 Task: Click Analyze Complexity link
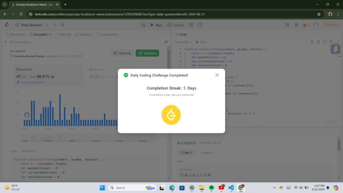(x=30, y=82)
